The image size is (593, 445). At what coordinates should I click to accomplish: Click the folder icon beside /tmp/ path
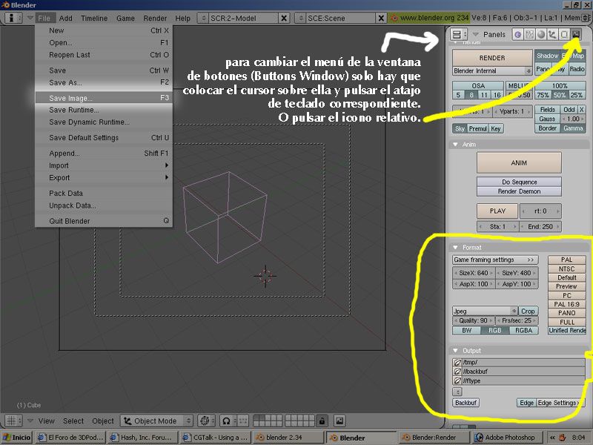457,362
